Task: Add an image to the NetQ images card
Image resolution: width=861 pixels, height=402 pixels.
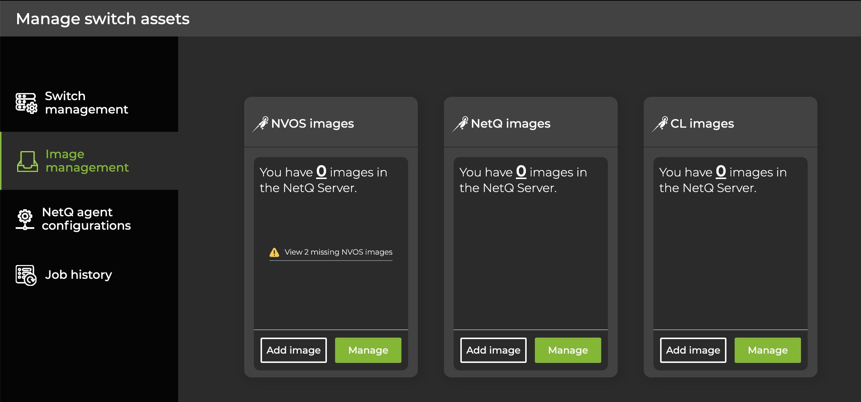Action: 493,350
